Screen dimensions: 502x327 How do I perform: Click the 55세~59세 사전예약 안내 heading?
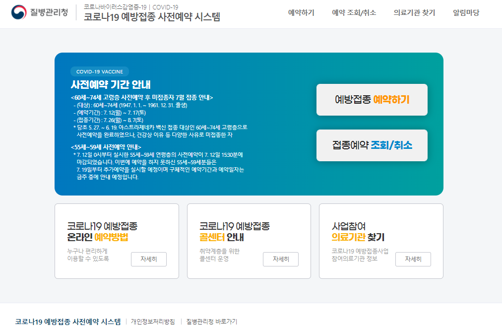point(106,147)
